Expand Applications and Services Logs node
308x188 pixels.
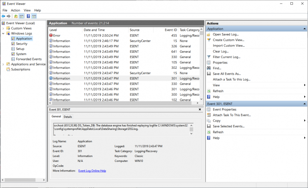(x=3, y=64)
